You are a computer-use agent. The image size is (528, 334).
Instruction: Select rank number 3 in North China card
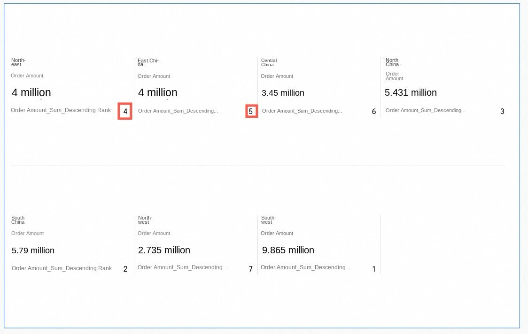pos(502,112)
